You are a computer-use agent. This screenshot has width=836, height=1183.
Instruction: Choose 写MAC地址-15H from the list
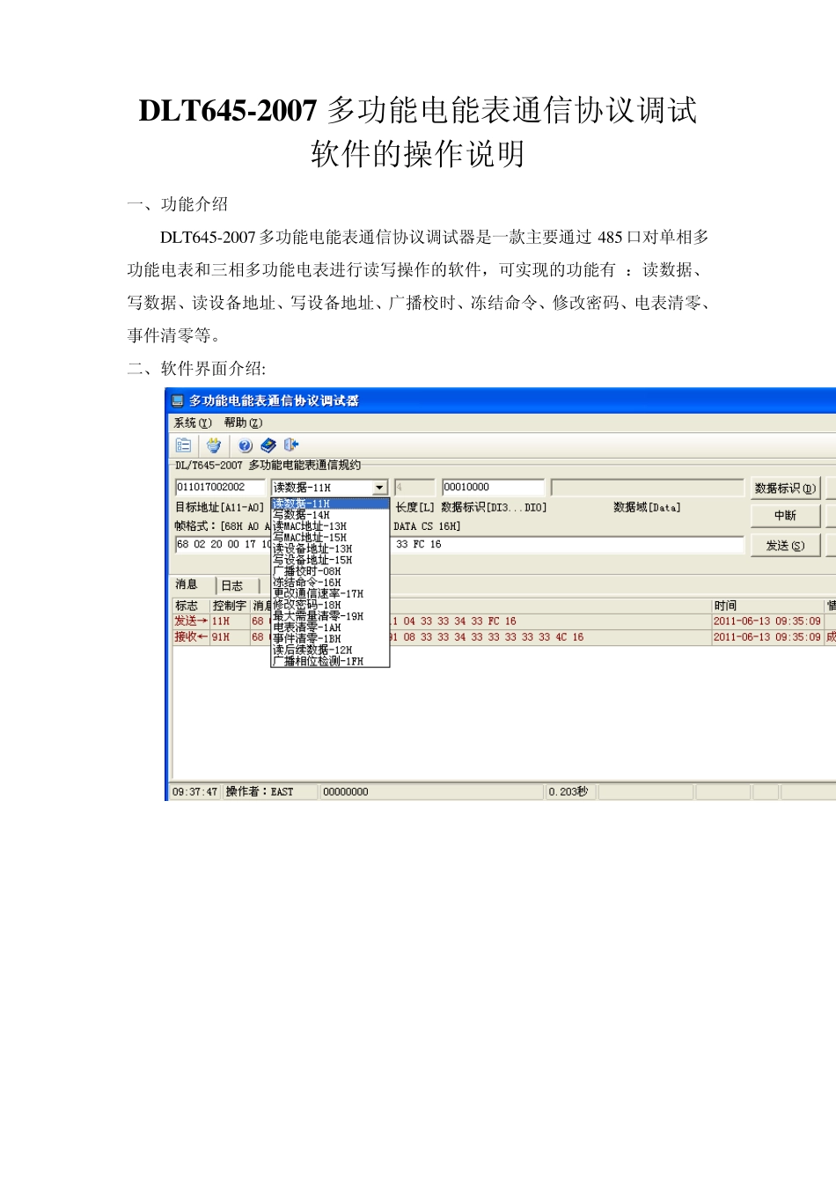tap(330, 537)
